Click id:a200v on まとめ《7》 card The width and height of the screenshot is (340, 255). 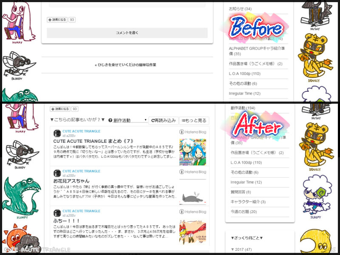pos(69,136)
